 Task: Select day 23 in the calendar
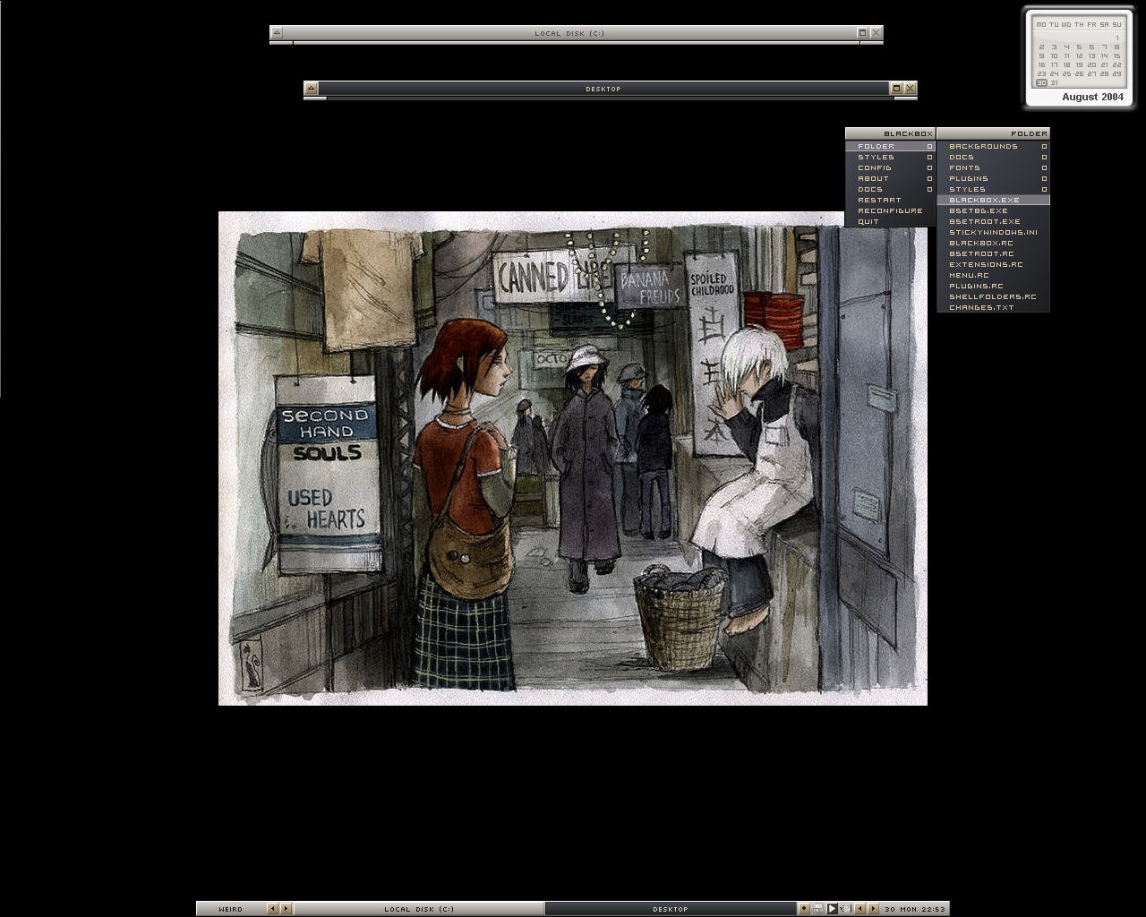tap(1041, 73)
